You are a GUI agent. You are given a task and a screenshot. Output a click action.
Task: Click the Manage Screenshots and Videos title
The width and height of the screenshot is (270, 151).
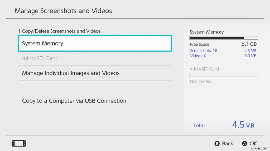63,11
